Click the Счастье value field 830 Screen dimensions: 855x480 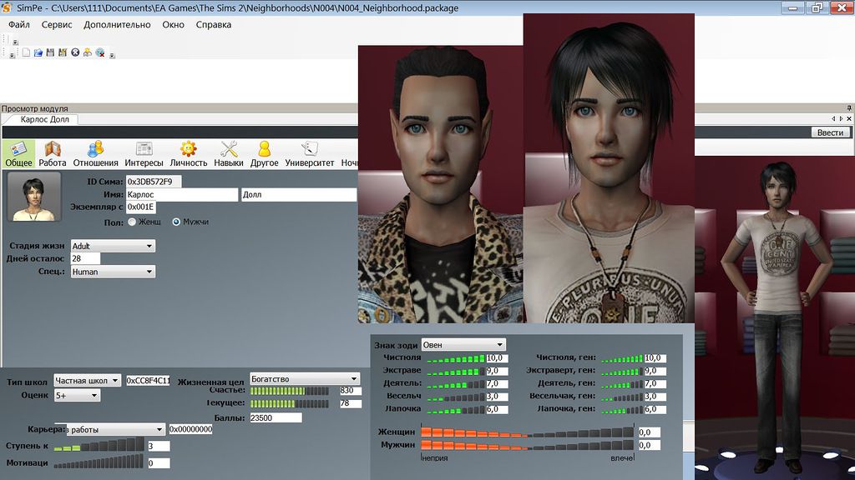pos(350,391)
